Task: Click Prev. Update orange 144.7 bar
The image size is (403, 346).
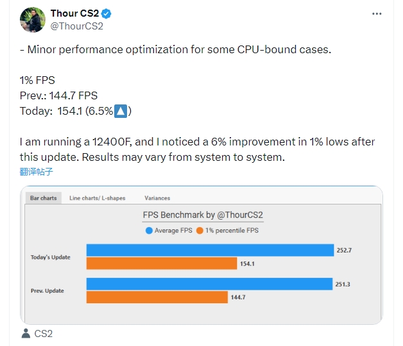Action: 157,297
